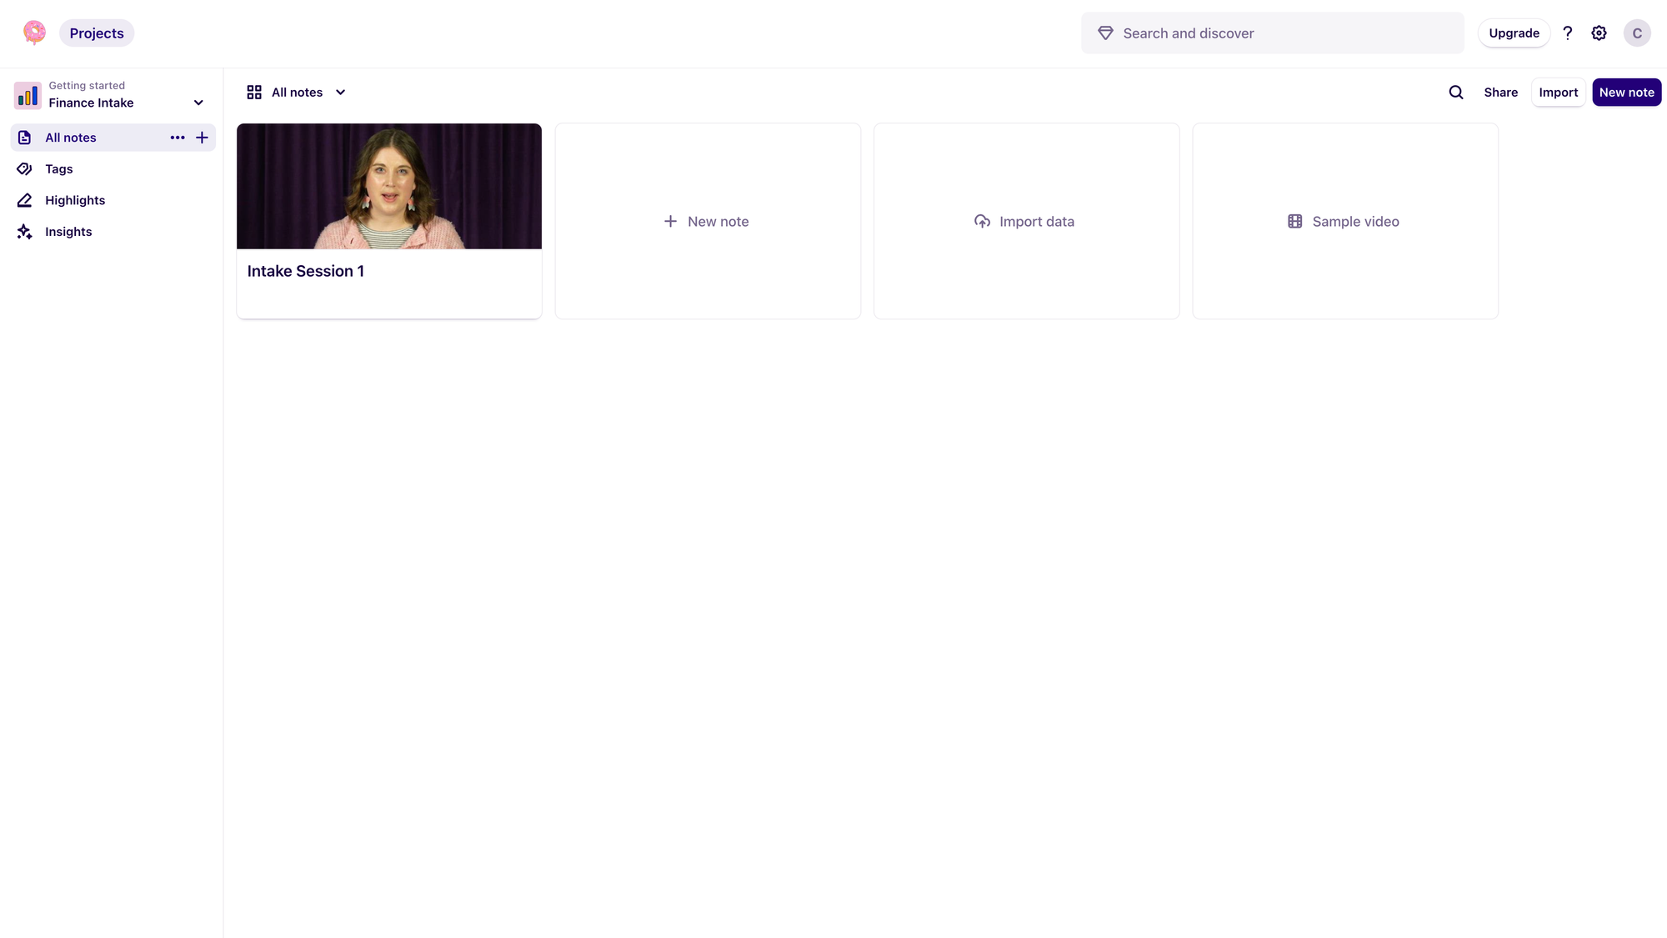Expand the All Notes filter dropdown
Screen dimensions: 1667x938
(340, 92)
